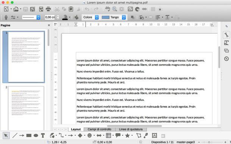Open the Print icon in the toolbar
Screen dimensions: 231x144
48,9
